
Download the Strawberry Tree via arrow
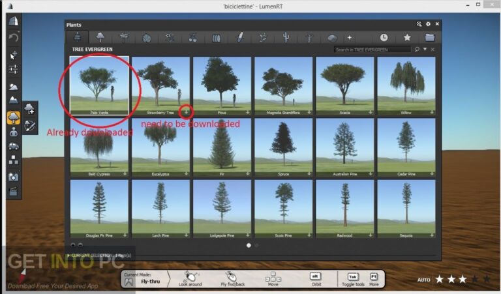coord(187,112)
